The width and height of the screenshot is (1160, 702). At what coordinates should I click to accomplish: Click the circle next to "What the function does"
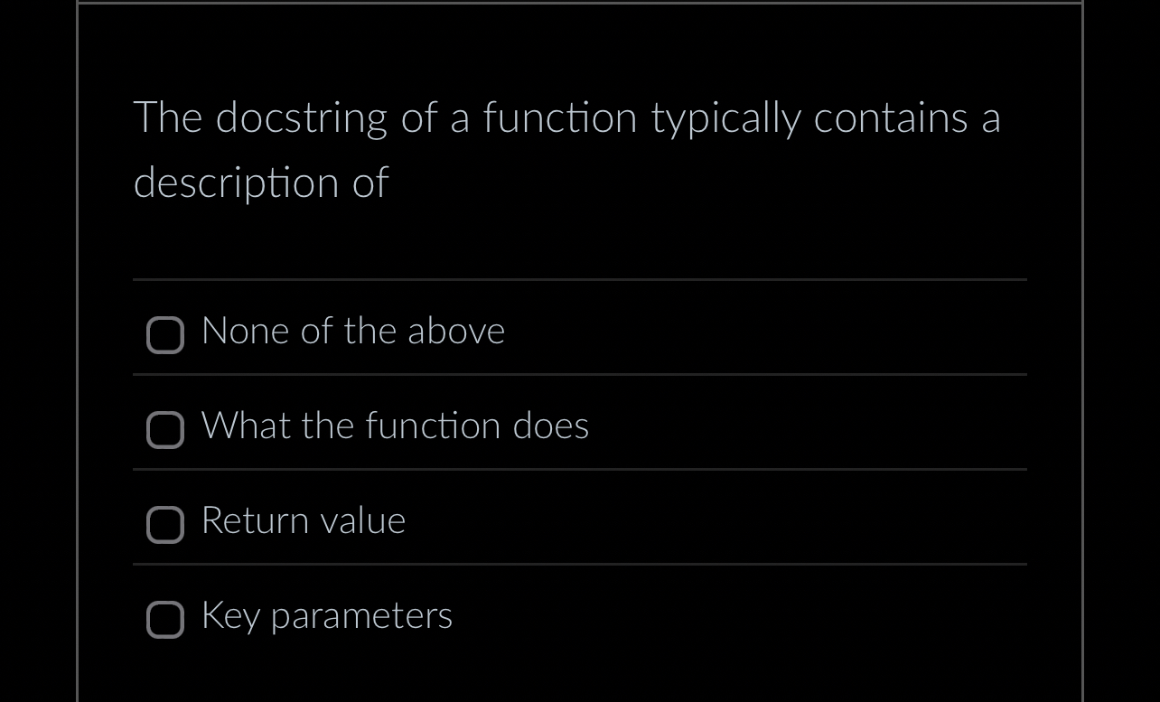point(165,430)
